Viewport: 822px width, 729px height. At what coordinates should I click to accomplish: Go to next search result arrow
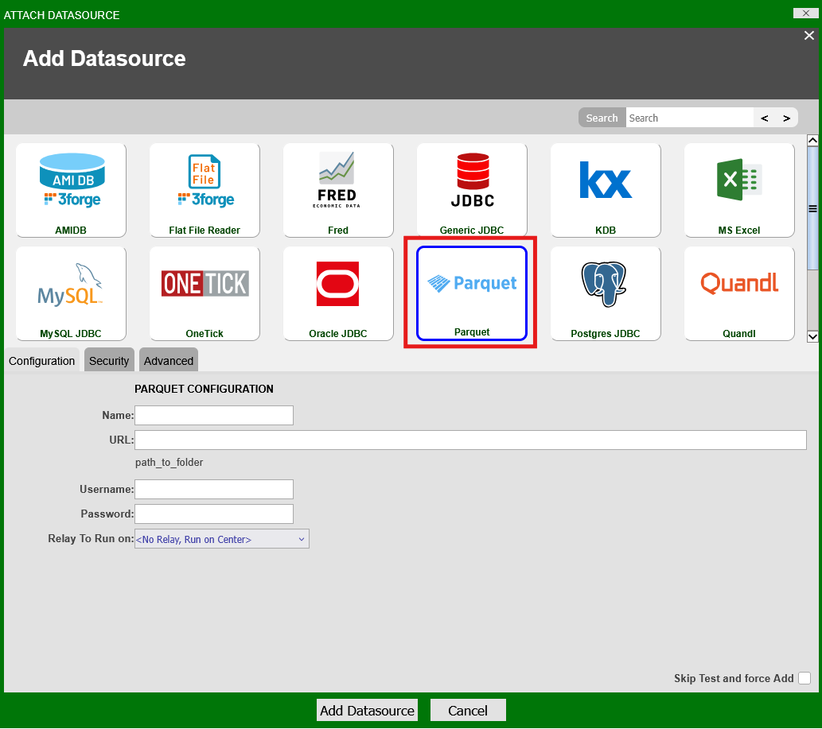[786, 118]
